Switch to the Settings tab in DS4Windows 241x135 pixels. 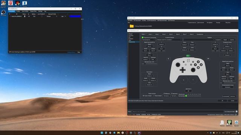click(40, 11)
